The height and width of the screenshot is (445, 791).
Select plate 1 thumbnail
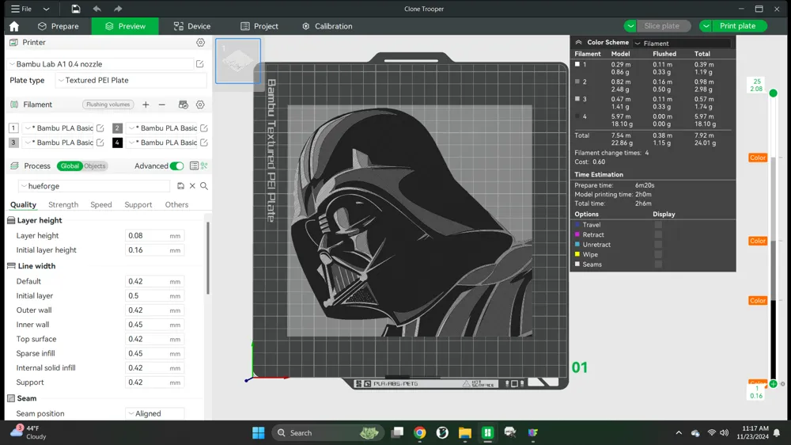(x=238, y=61)
